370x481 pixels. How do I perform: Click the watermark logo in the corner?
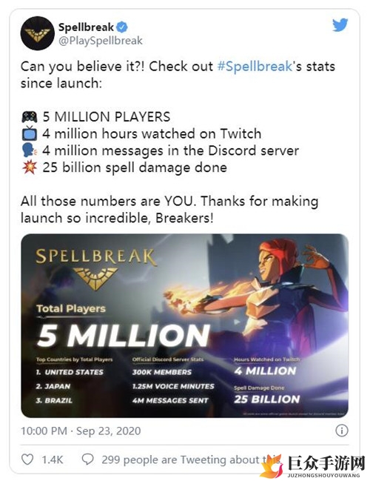[312, 465]
